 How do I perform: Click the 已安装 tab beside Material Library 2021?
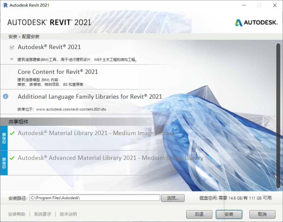click(4, 138)
